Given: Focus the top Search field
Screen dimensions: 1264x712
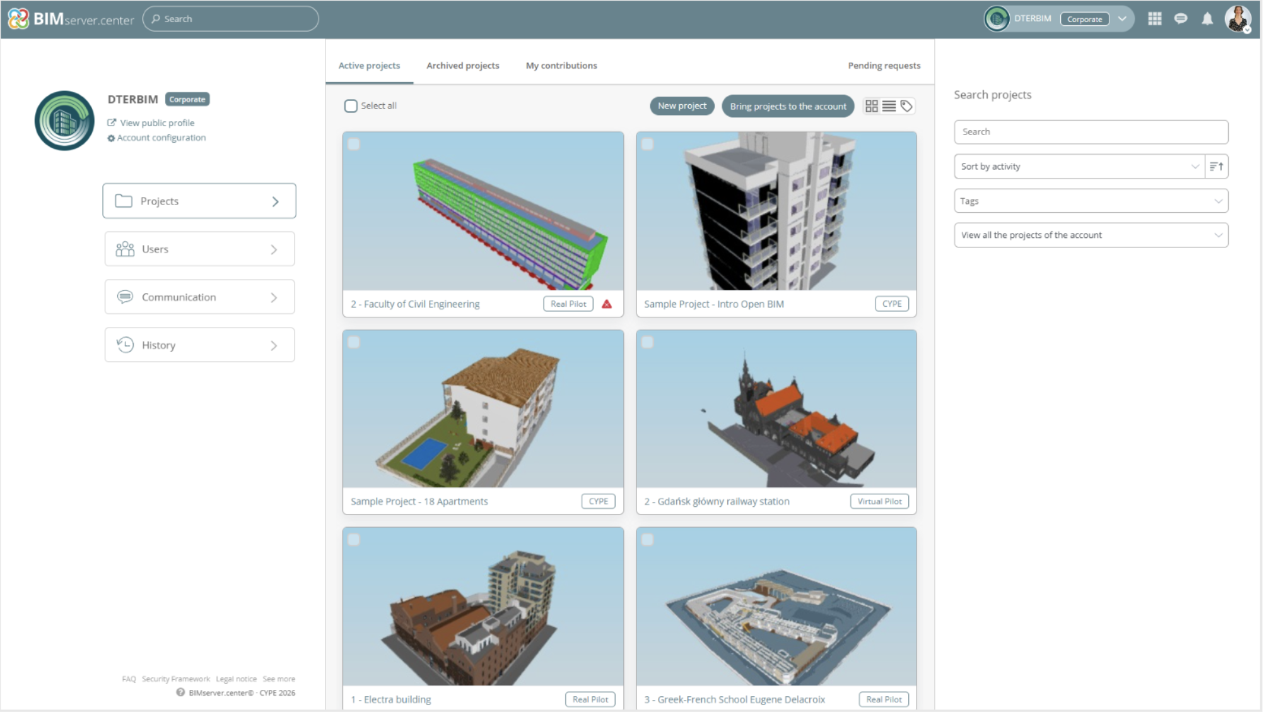Looking at the screenshot, I should [231, 19].
